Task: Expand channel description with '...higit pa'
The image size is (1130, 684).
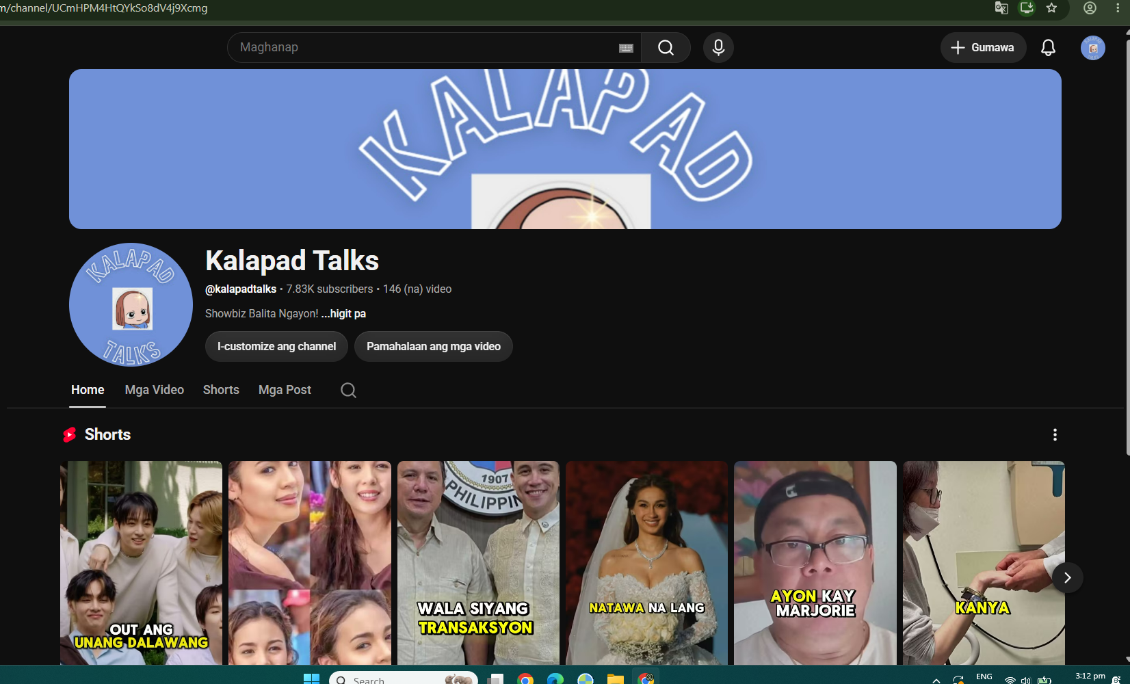Action: (x=343, y=314)
